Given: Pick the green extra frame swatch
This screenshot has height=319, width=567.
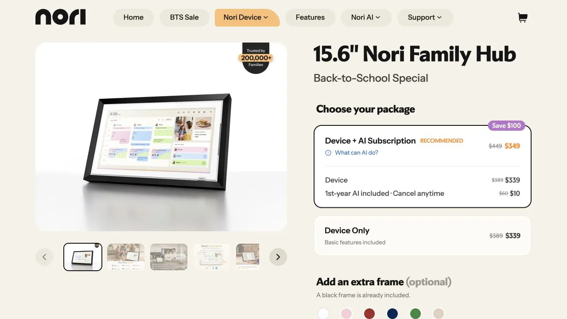Looking at the screenshot, I should 416,314.
